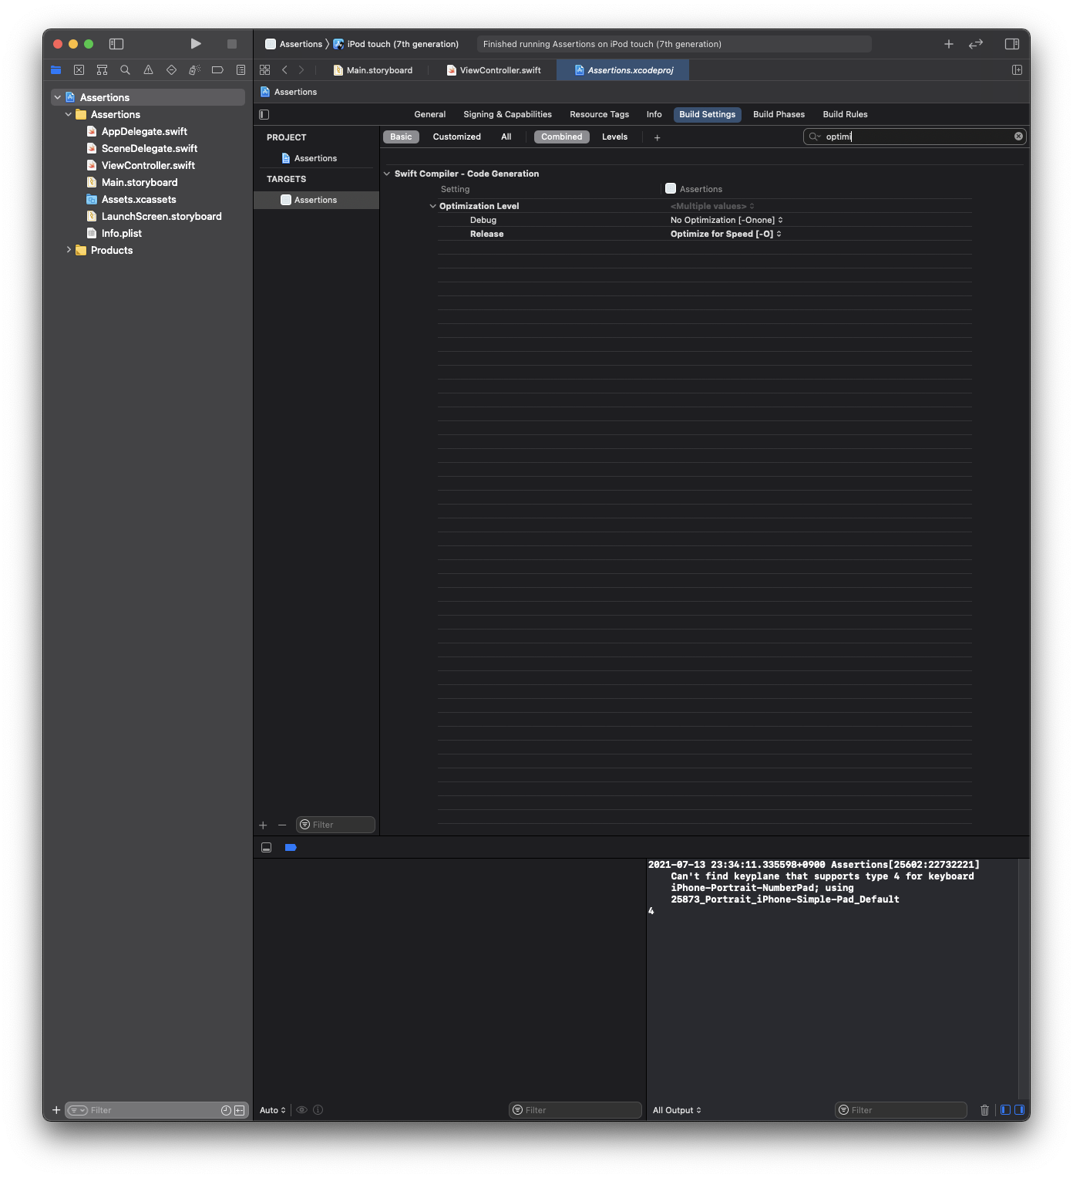The height and width of the screenshot is (1178, 1073).
Task: Add a new file in navigator
Action: (56, 1110)
